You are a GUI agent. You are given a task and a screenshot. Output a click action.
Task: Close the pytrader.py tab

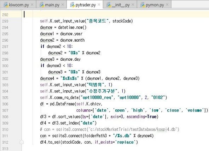click(x=99, y=5)
